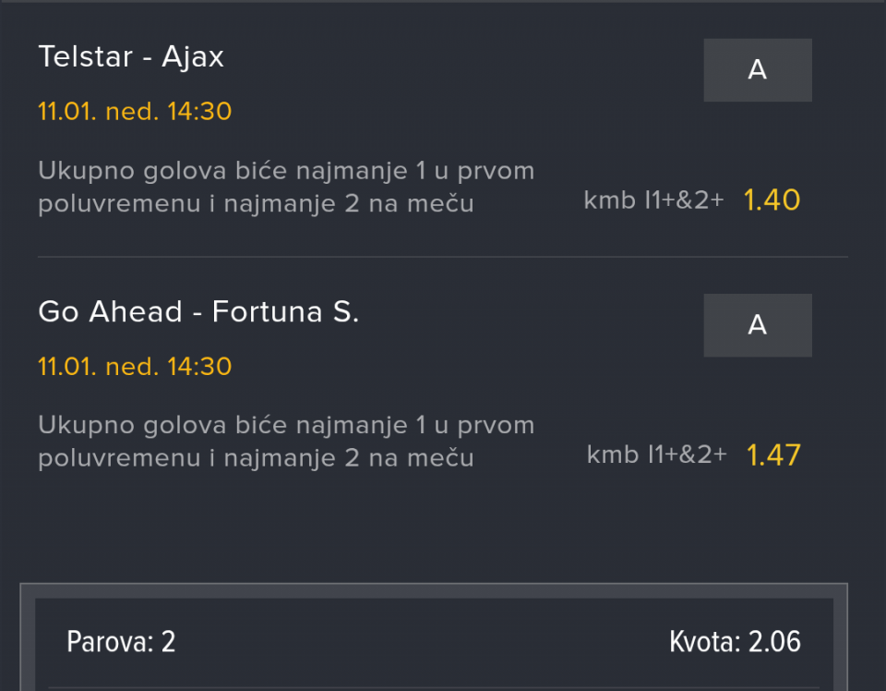Tap the Fortuna S. team name
Screen dimensions: 886x691
click(x=285, y=312)
